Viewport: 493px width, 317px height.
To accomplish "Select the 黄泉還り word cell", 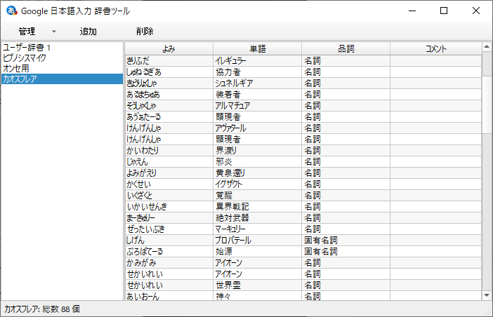I will pos(257,173).
